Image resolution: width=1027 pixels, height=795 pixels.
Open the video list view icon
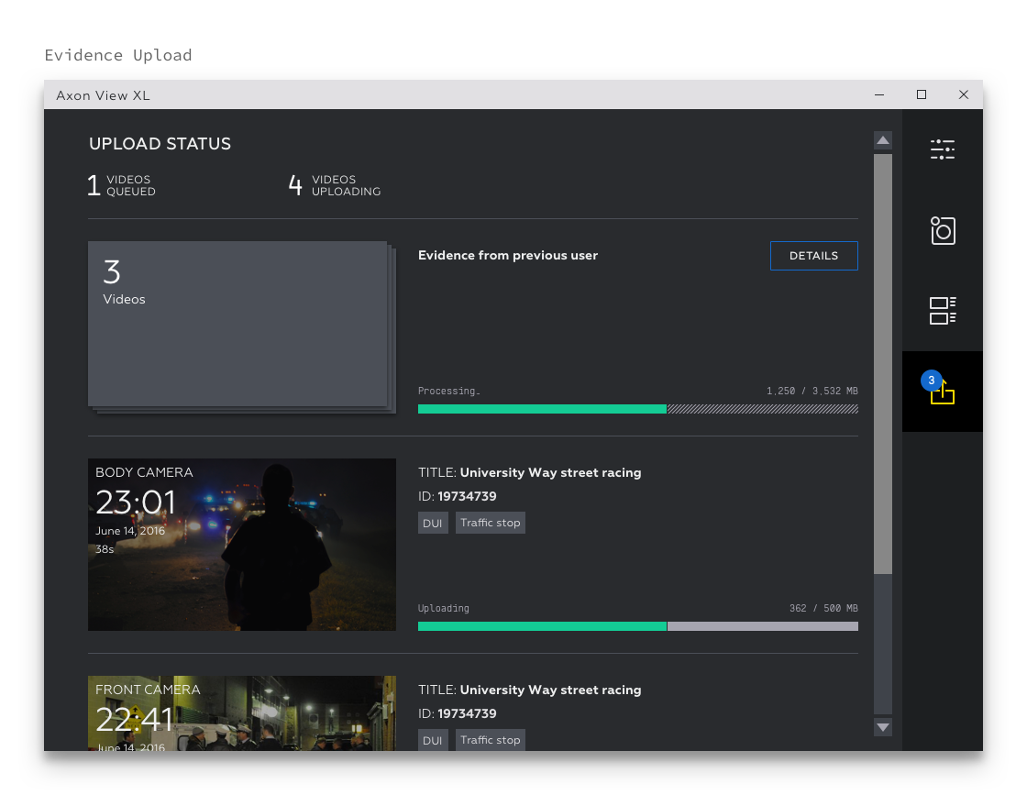(x=943, y=311)
